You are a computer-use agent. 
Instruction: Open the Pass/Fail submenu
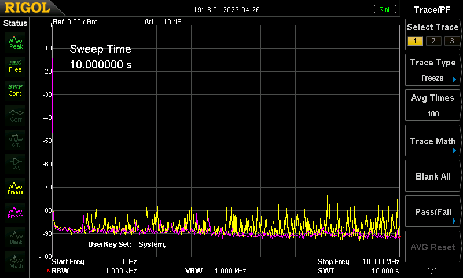(x=432, y=211)
